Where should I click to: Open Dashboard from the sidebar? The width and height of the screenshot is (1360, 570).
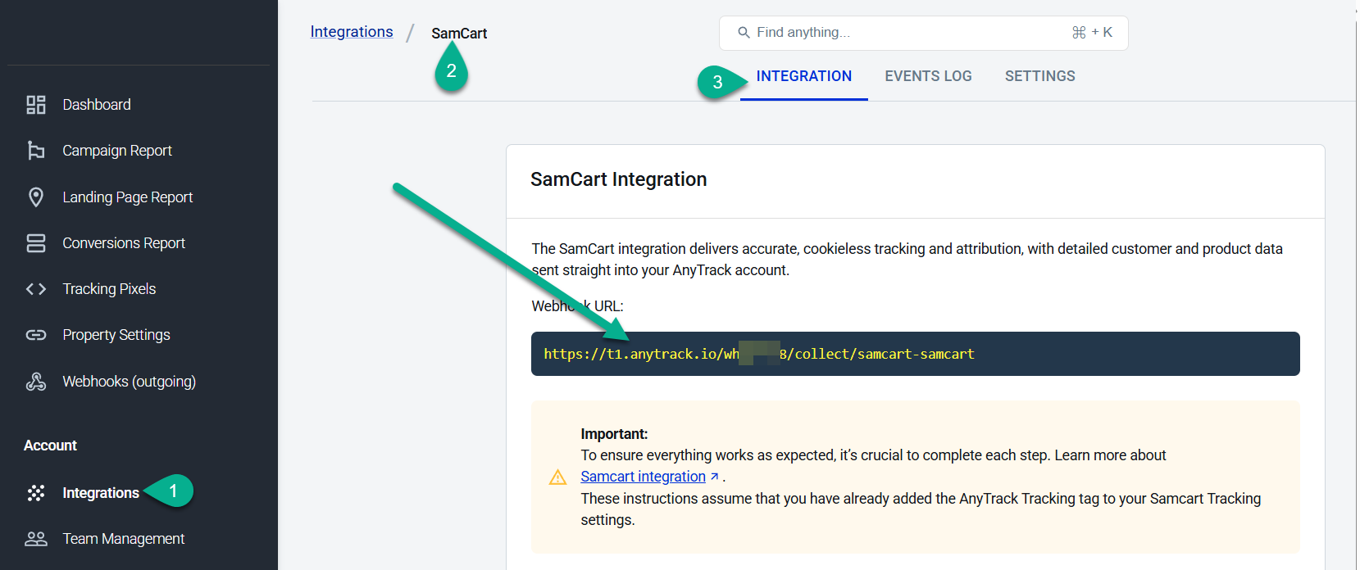tap(97, 105)
